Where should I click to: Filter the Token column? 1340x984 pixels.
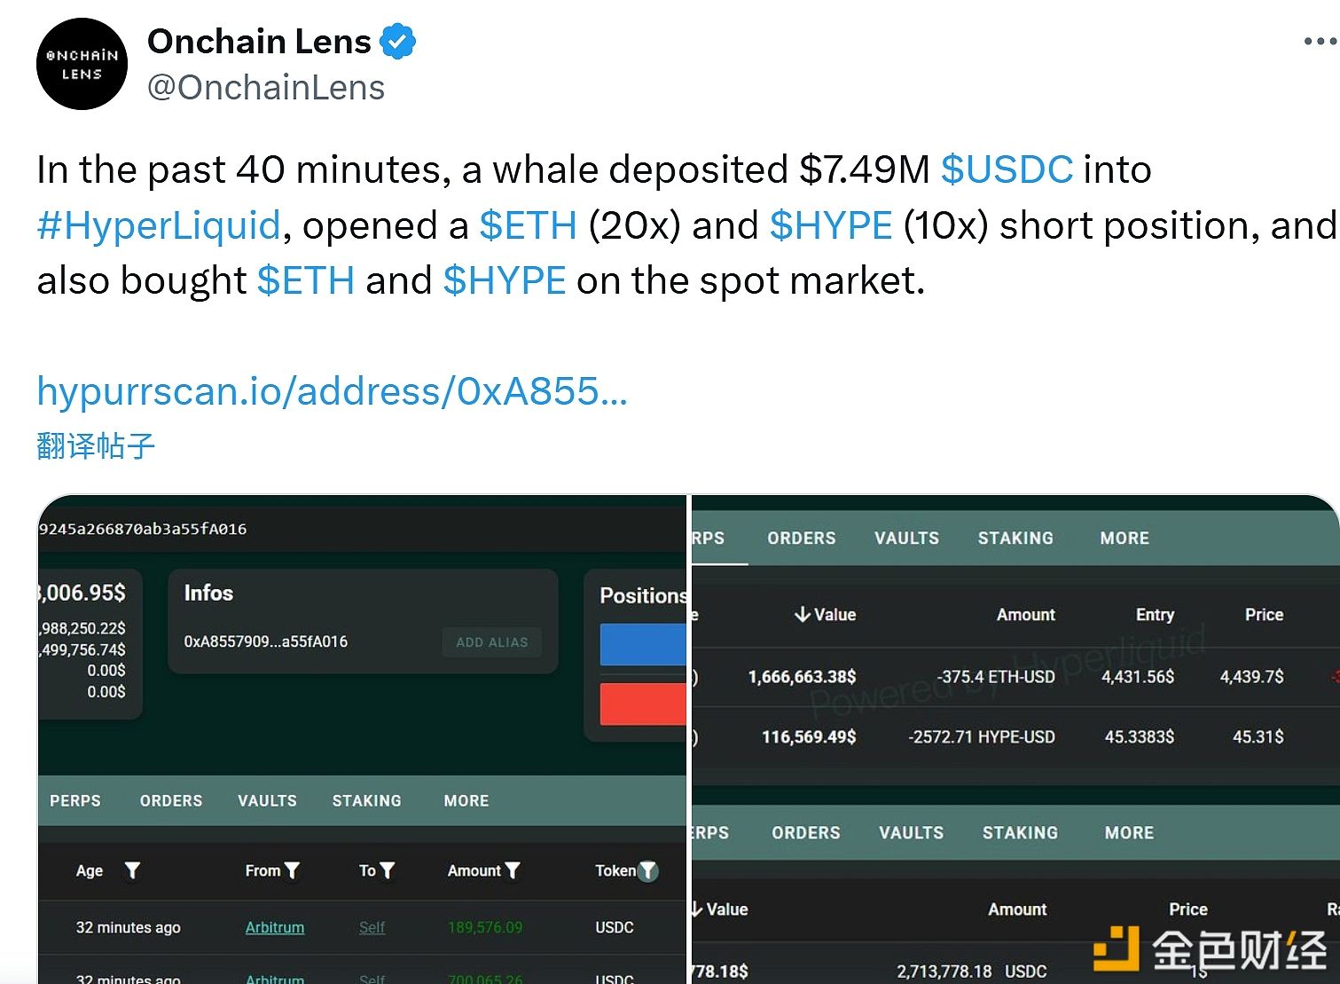tap(648, 870)
